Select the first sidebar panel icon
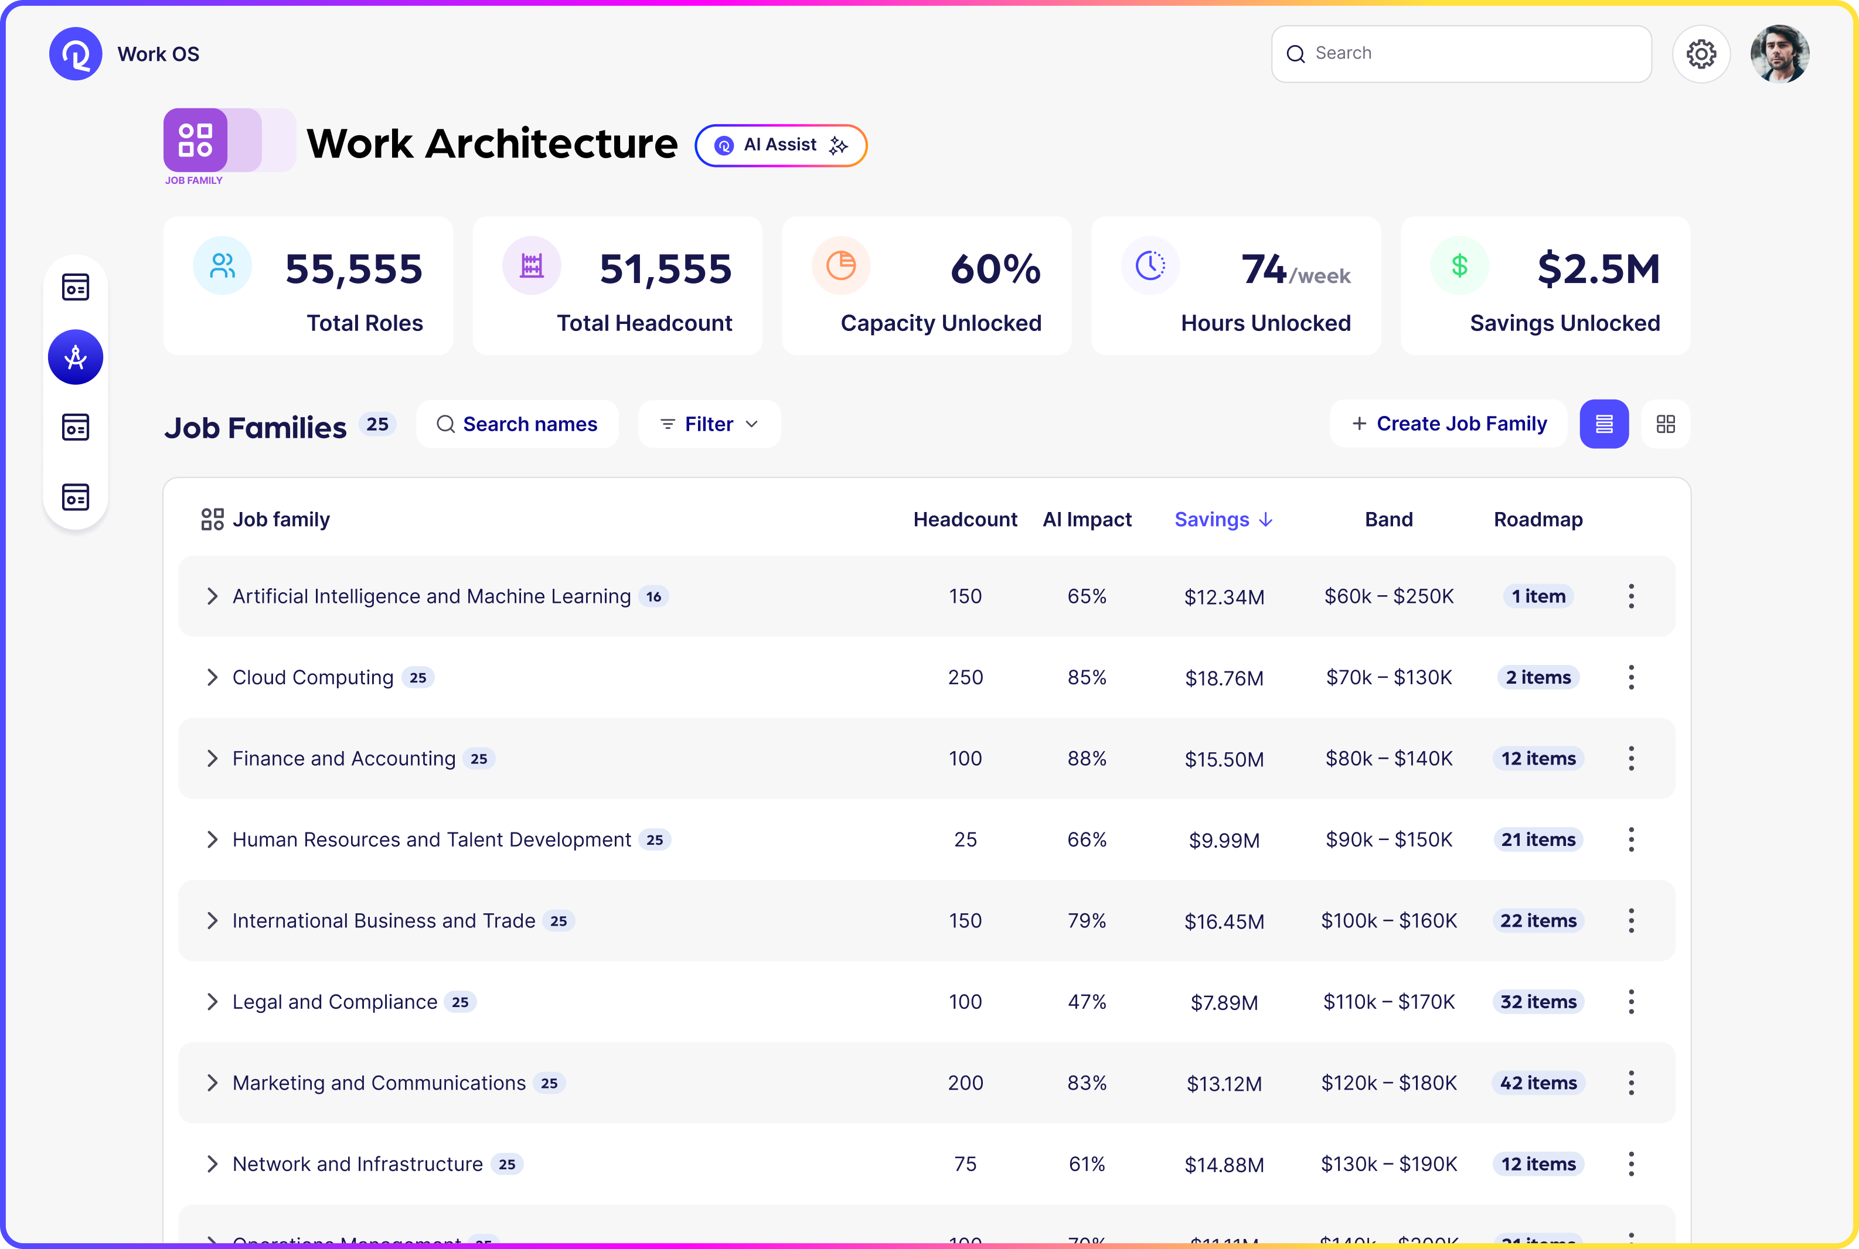The width and height of the screenshot is (1859, 1249). tap(76, 286)
